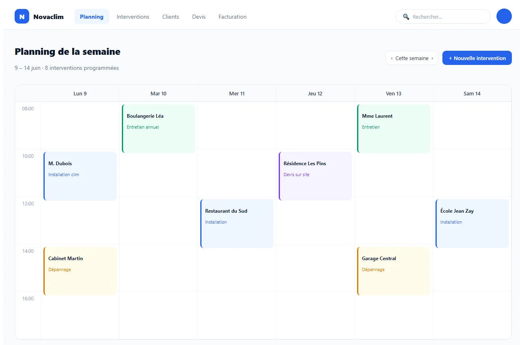Go to next week chevron

click(x=432, y=58)
